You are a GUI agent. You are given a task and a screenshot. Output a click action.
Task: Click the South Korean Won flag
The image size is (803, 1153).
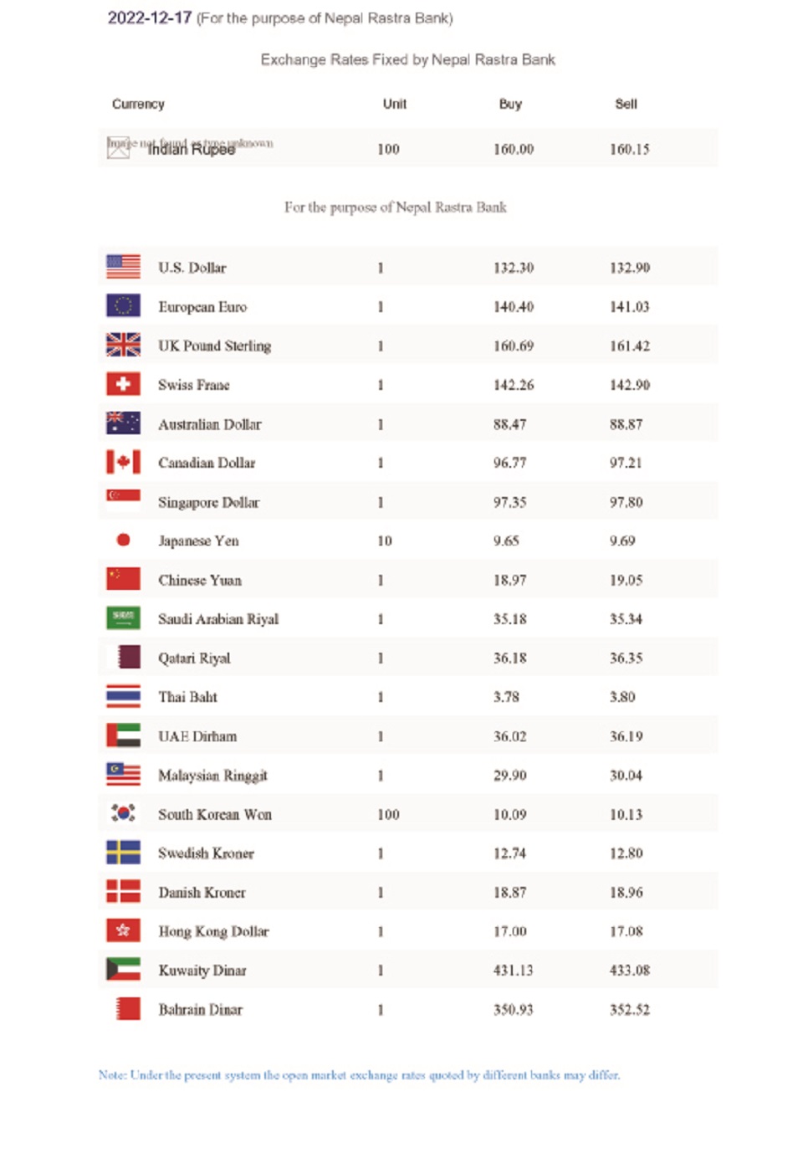[123, 813]
